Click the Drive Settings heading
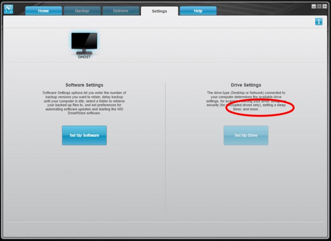This screenshot has width=331, height=241. click(246, 85)
